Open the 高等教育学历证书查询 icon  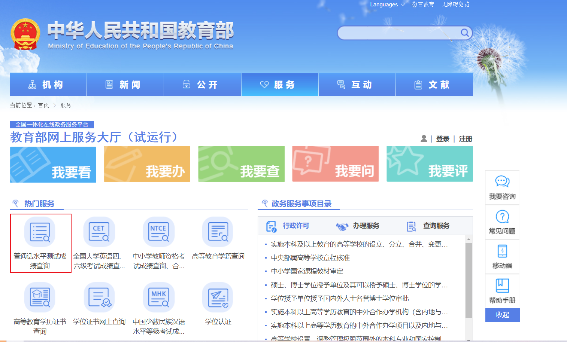pos(40,297)
